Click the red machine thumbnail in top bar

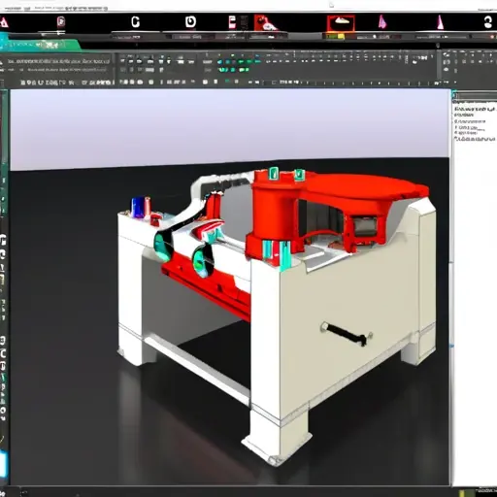pos(265,22)
